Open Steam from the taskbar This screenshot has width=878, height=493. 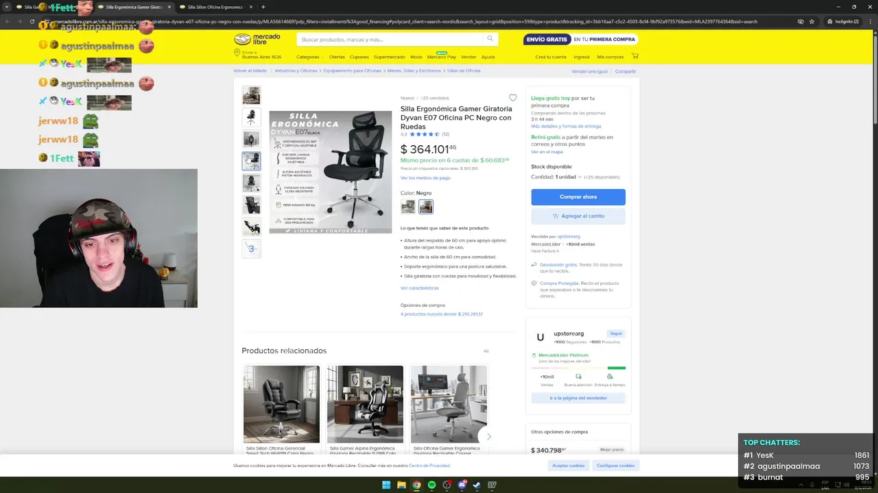pyautogui.click(x=477, y=485)
